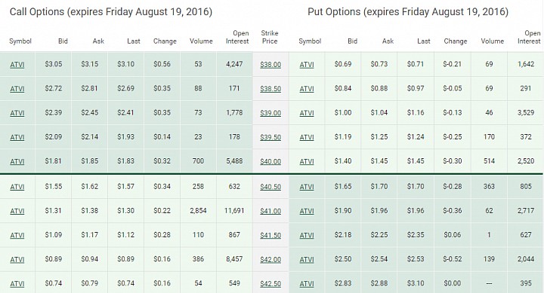Open ATVI call symbol at $3.05 bid
Viewport: 544px width, 293px height.
coord(17,64)
